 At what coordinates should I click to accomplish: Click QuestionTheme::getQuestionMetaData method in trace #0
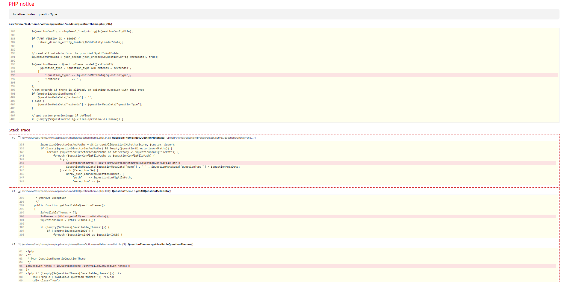[138, 138]
